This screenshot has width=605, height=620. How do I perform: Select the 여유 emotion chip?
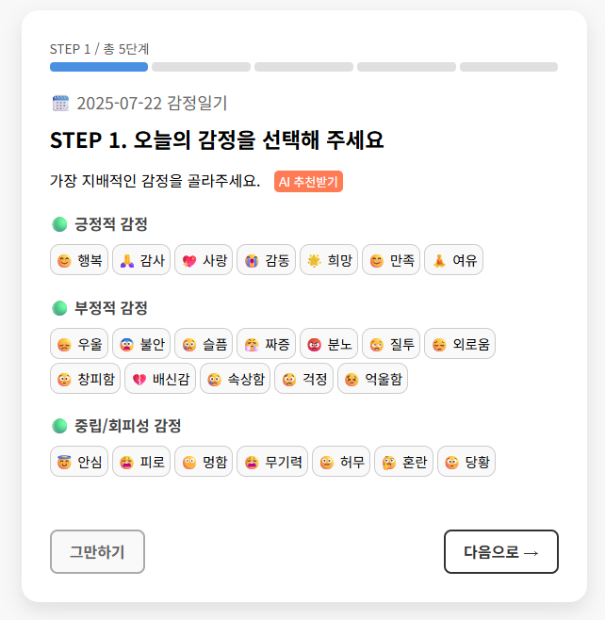click(453, 261)
